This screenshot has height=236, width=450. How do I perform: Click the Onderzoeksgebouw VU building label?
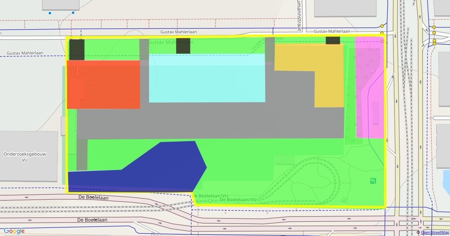25,157
